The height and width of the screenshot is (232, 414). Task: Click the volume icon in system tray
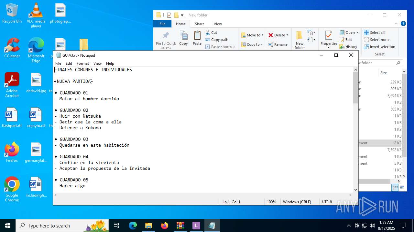(x=372, y=226)
